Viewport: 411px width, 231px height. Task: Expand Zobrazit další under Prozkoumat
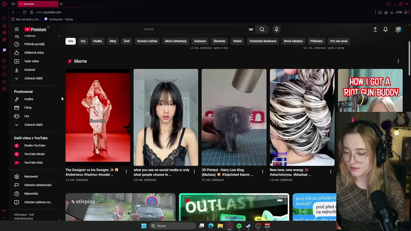[x=34, y=125]
